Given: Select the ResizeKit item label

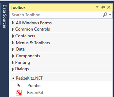Looking at the screenshot, I should point(35,92).
